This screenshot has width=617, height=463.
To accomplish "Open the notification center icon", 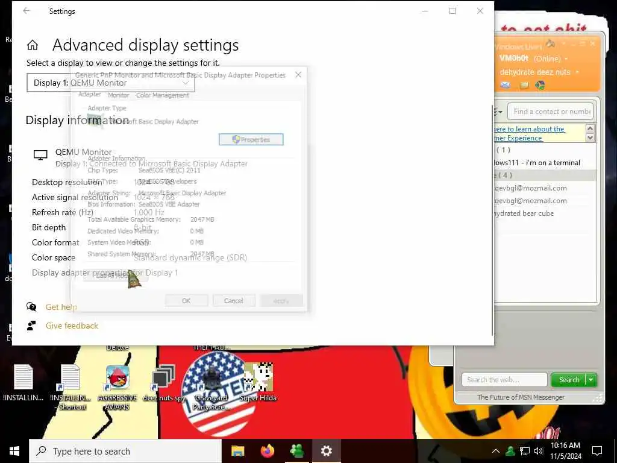I will coord(597,451).
